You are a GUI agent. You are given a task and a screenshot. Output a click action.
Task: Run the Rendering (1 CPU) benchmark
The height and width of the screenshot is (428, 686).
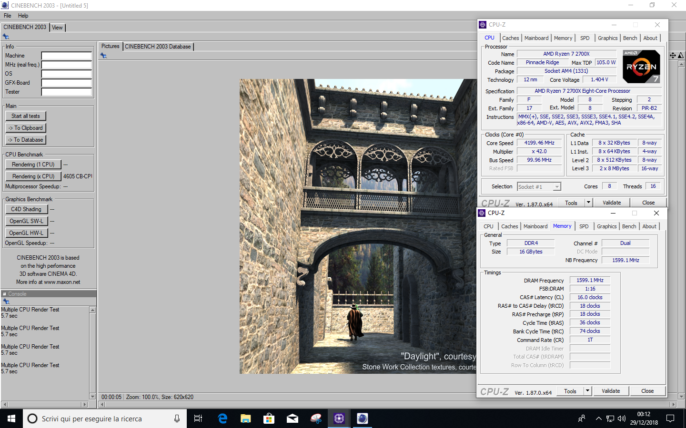33,165
